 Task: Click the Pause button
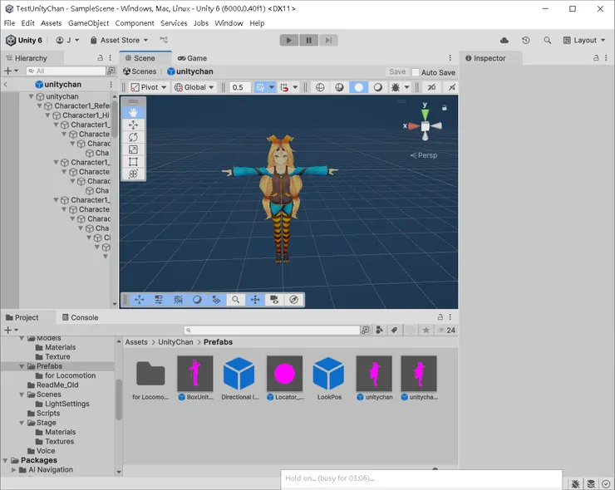pyautogui.click(x=308, y=40)
